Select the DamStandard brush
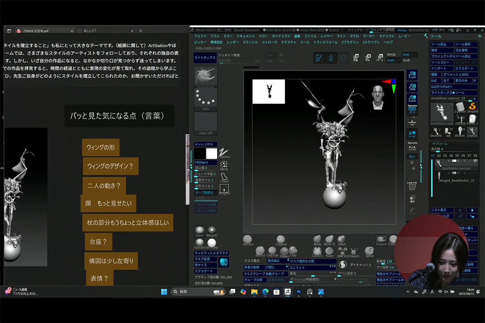Image resolution: width=485 pixels, height=323 pixels. pos(247,239)
